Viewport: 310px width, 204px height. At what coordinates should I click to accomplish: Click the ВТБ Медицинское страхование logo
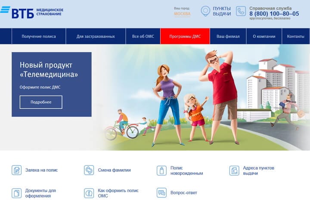[32, 12]
